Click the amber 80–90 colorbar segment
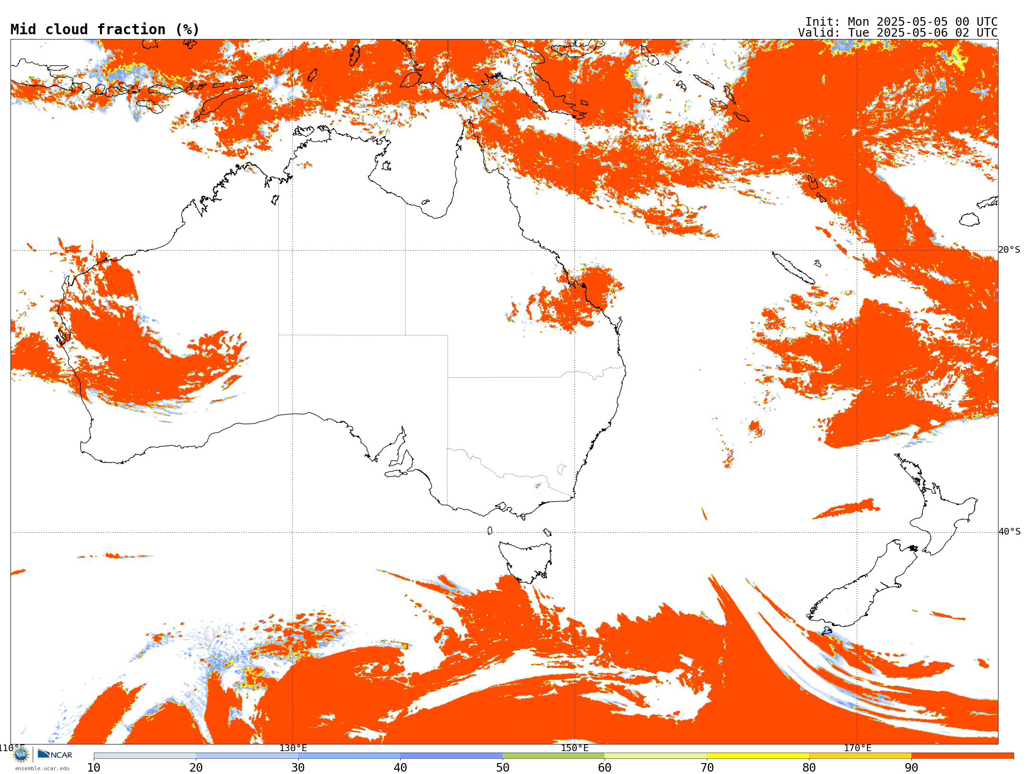 [x=860, y=756]
